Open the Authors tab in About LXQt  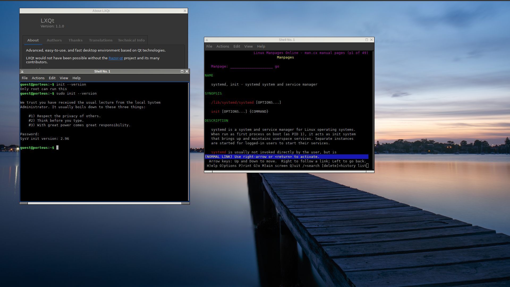pos(54,40)
